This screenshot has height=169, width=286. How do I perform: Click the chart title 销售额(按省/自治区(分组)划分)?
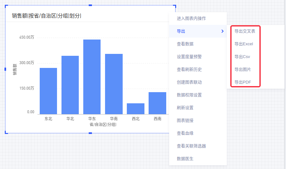tap(46, 16)
